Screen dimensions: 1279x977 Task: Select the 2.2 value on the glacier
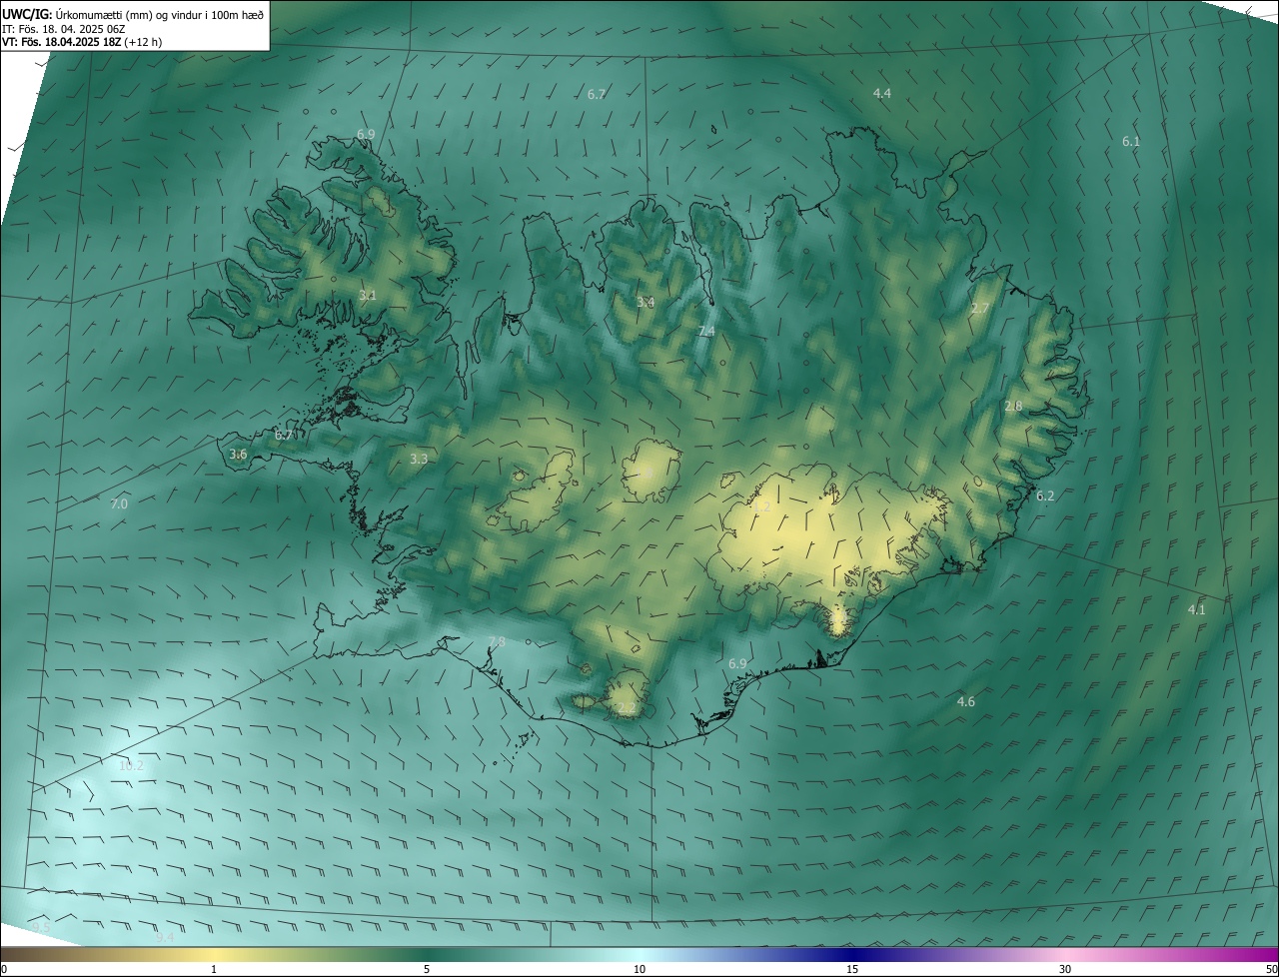click(627, 707)
